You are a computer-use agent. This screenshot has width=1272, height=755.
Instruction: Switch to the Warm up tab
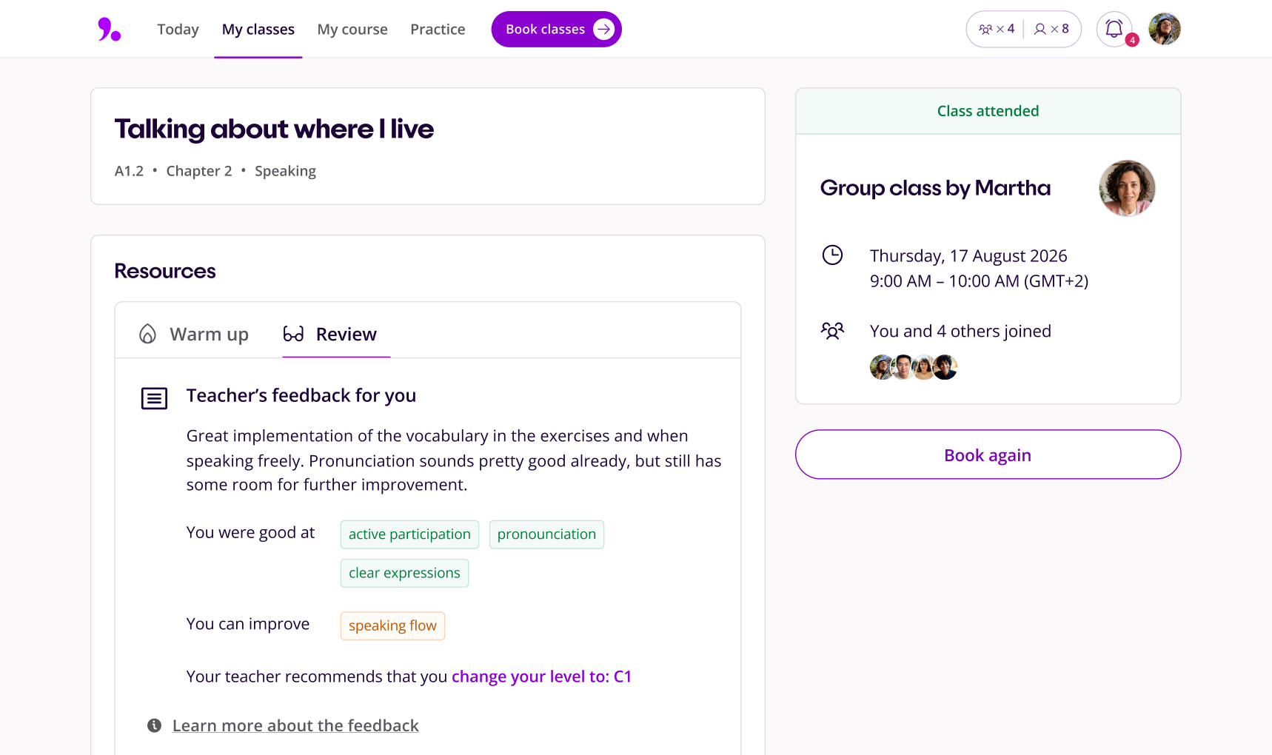click(x=195, y=335)
